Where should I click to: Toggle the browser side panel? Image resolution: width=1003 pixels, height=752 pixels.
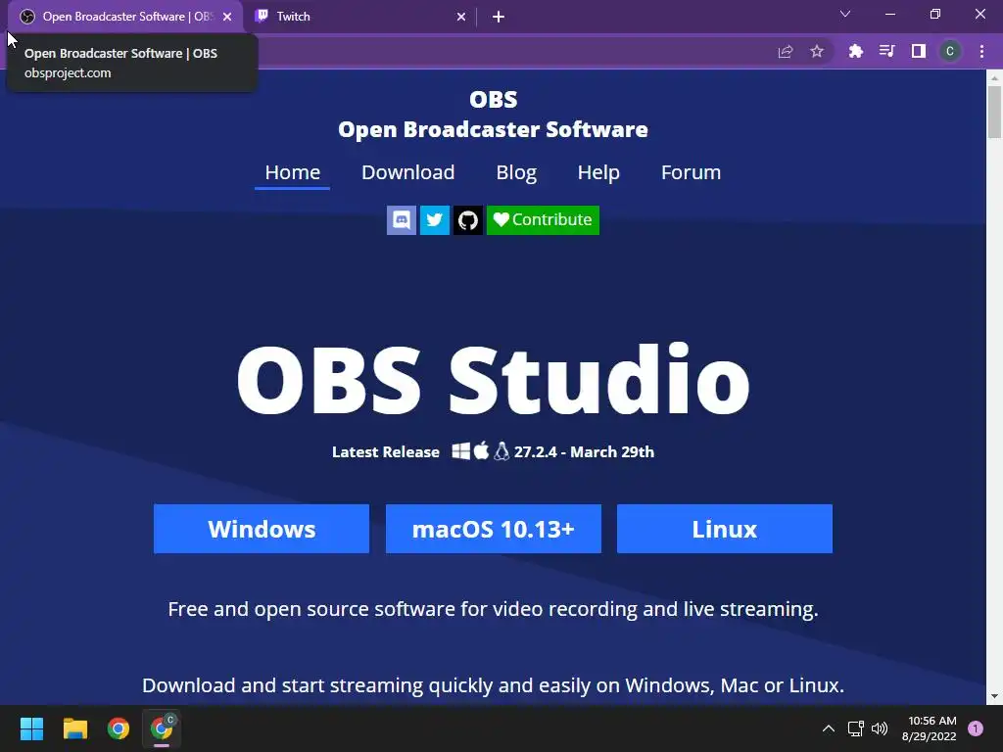click(x=919, y=51)
